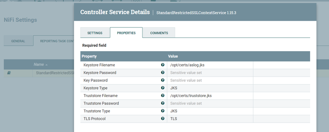329x132 pixels.
Task: Select the Keystore Type property name
Action: click(96, 88)
